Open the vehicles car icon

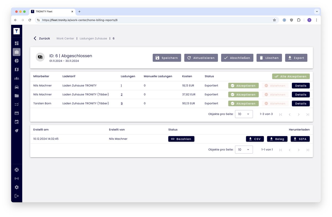[17, 87]
